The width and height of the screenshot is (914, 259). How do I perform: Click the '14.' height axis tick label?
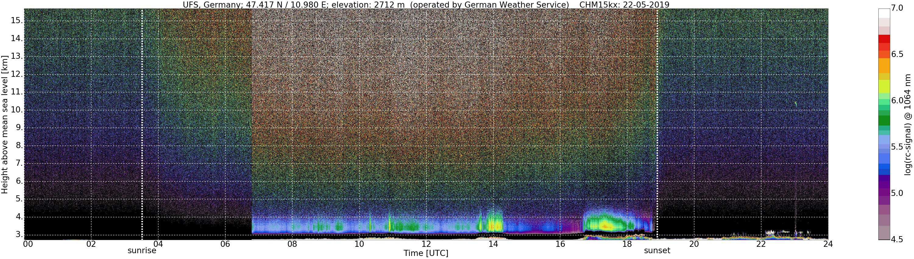[16, 38]
